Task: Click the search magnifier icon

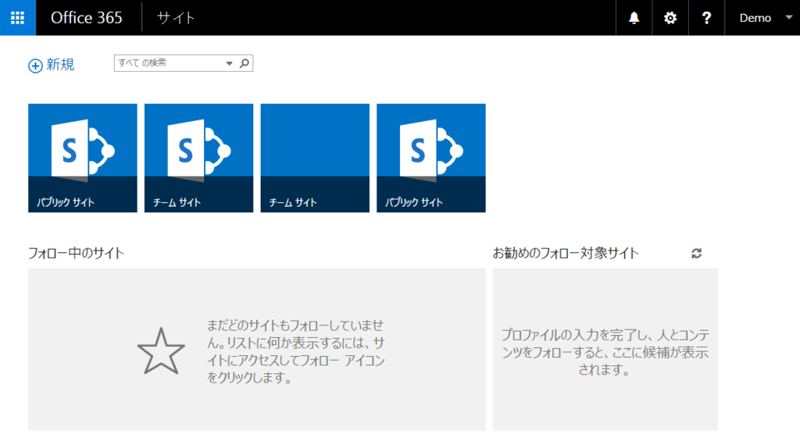Action: [245, 63]
